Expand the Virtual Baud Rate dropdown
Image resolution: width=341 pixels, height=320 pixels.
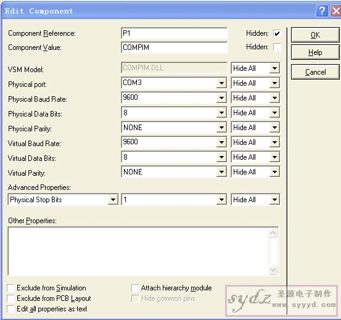tap(221, 142)
